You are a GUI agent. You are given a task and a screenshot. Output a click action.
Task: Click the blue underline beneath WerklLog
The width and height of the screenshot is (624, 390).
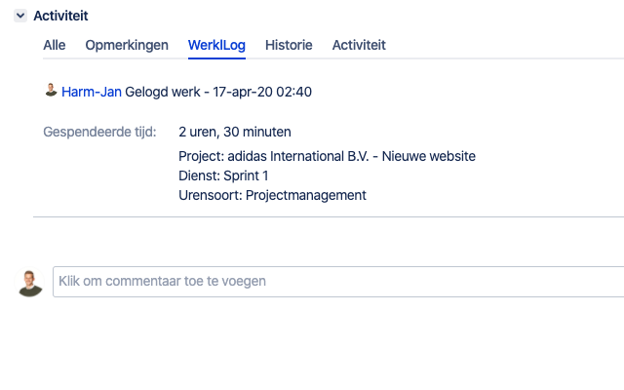click(x=216, y=57)
